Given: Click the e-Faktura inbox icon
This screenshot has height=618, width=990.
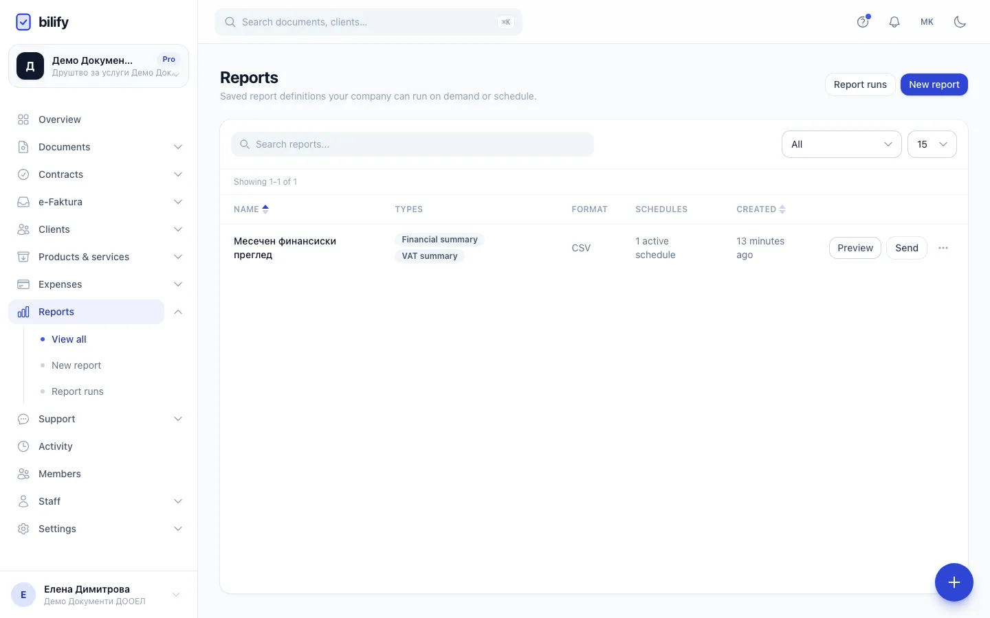Looking at the screenshot, I should click(23, 202).
